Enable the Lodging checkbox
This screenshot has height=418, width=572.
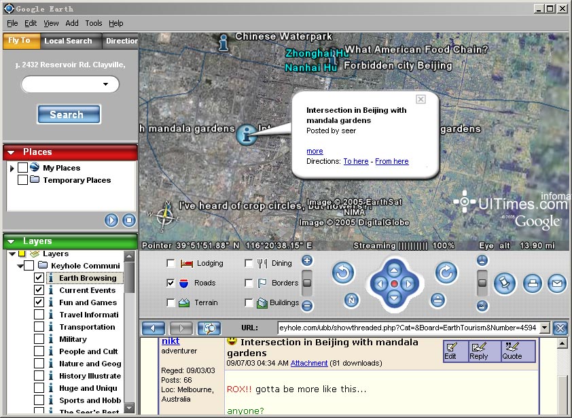tap(171, 263)
